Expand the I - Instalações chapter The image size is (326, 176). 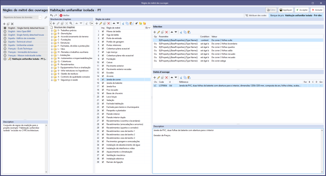pyautogui.click(x=52, y=55)
